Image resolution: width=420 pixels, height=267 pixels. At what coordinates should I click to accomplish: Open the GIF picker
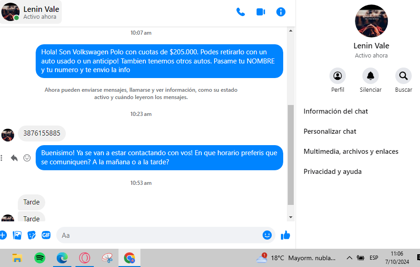tap(46, 235)
